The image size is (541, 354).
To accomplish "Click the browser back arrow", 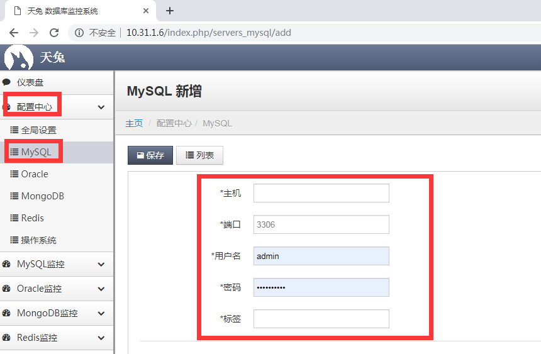I will coord(14,33).
